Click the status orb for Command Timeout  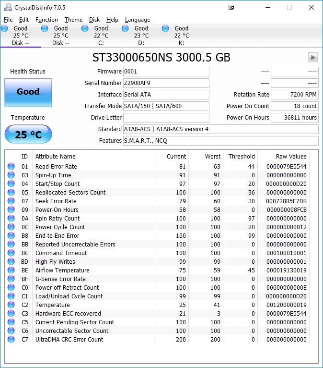coord(11,253)
